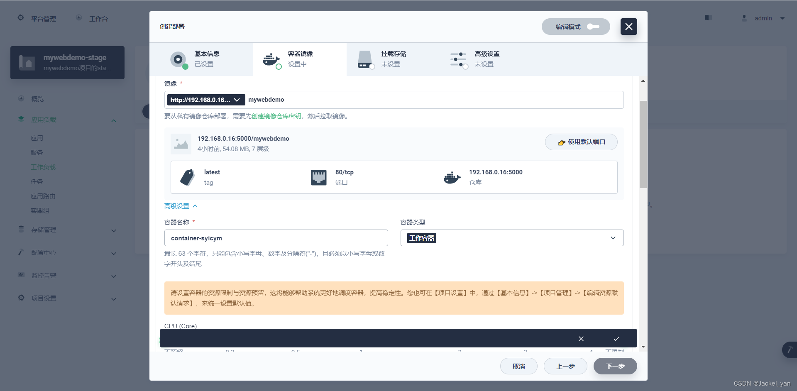Click the 监控告警 monitor icon
The width and height of the screenshot is (797, 391).
[21, 275]
